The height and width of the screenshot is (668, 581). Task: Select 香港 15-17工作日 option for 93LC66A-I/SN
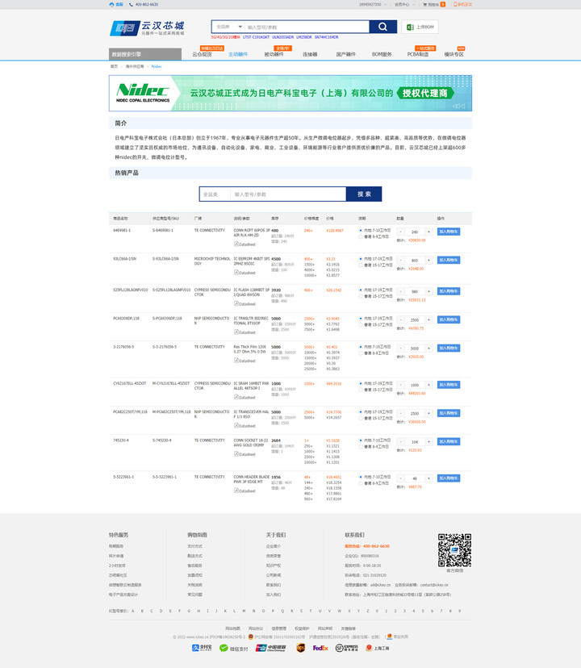click(x=361, y=265)
